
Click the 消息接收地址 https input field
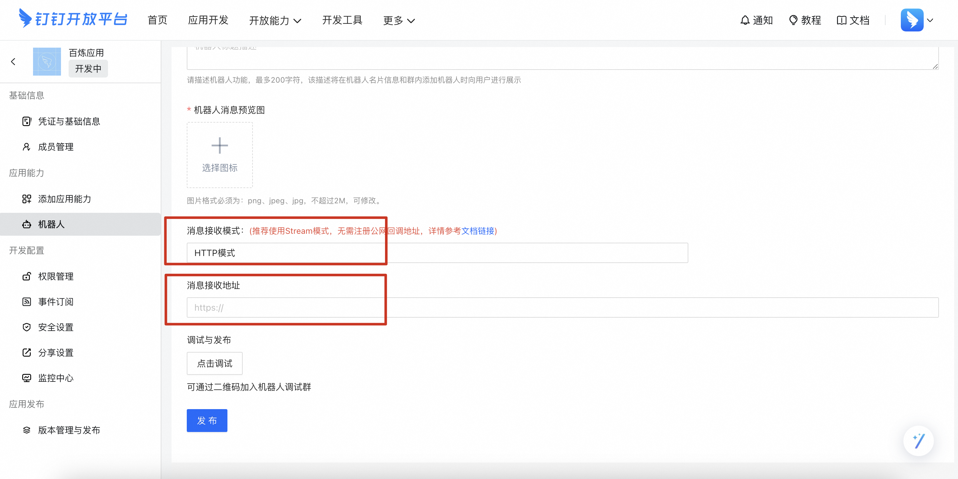(x=562, y=307)
